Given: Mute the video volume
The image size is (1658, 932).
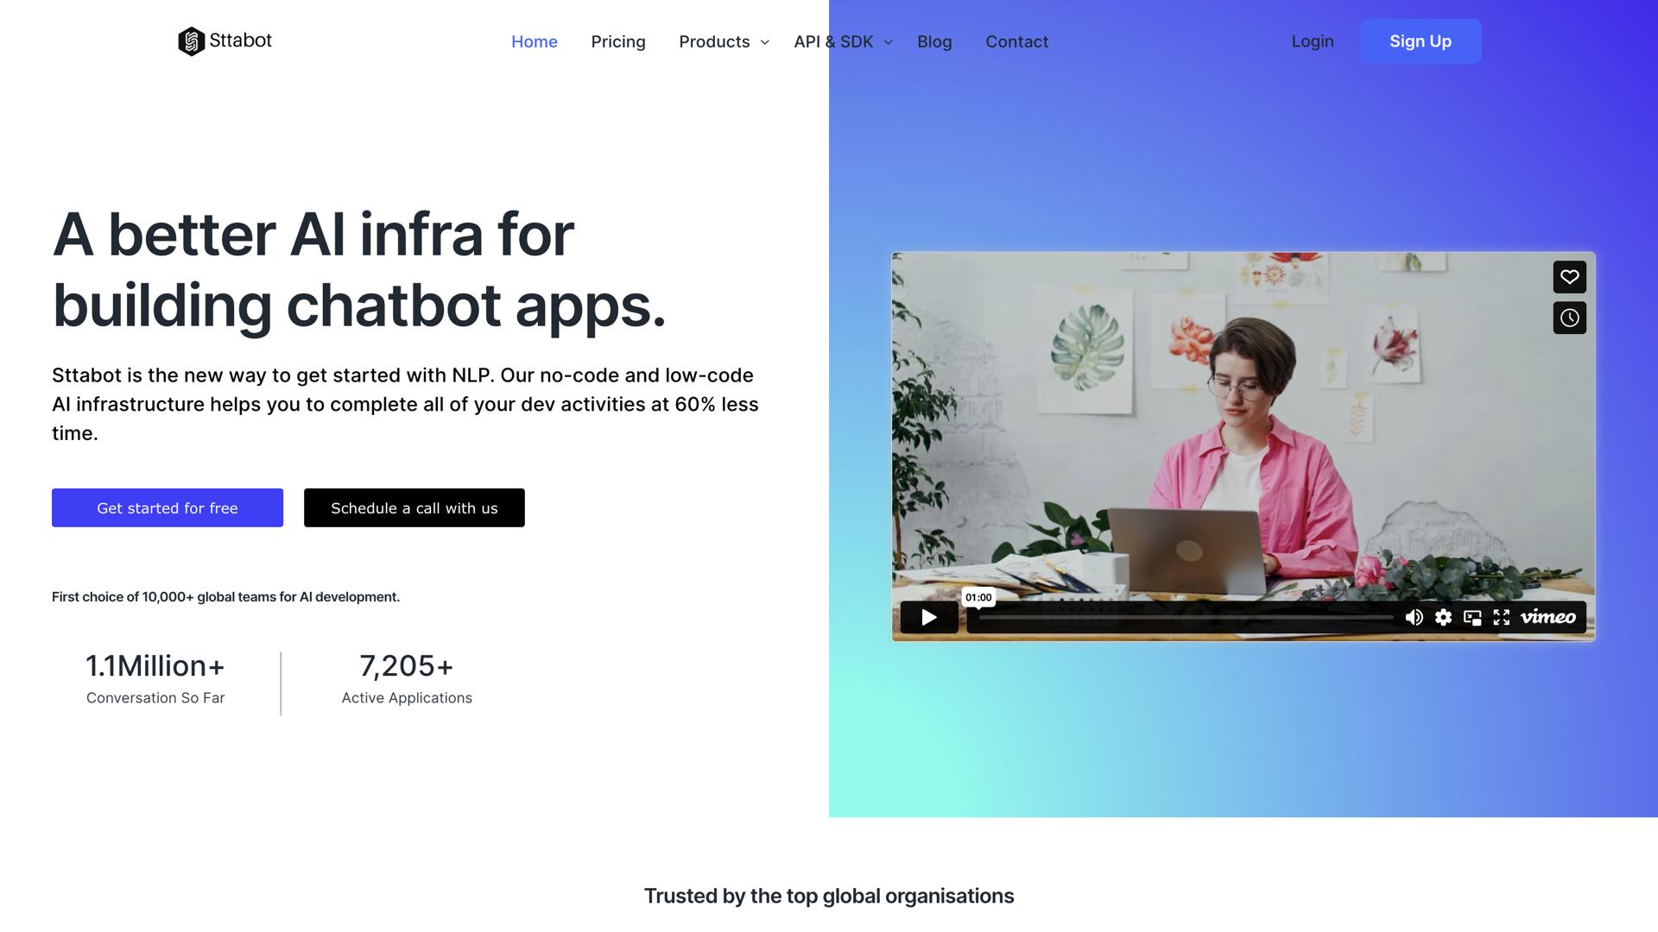Looking at the screenshot, I should tap(1414, 617).
